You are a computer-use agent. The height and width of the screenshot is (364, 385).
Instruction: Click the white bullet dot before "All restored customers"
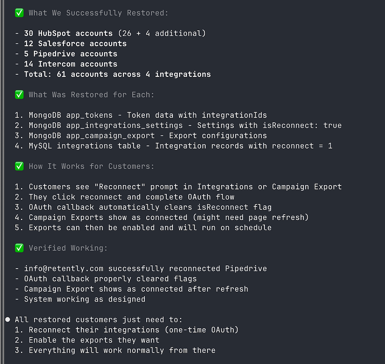point(8,320)
